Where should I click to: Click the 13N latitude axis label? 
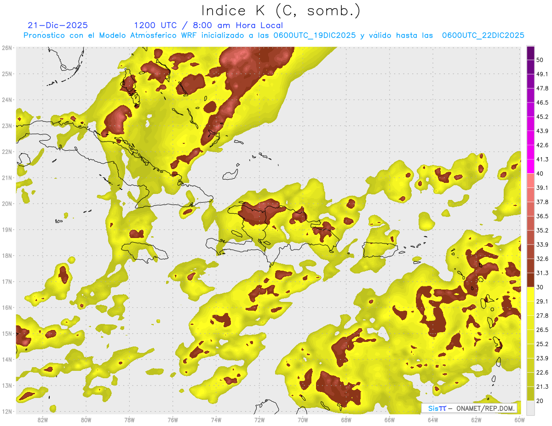(7, 385)
